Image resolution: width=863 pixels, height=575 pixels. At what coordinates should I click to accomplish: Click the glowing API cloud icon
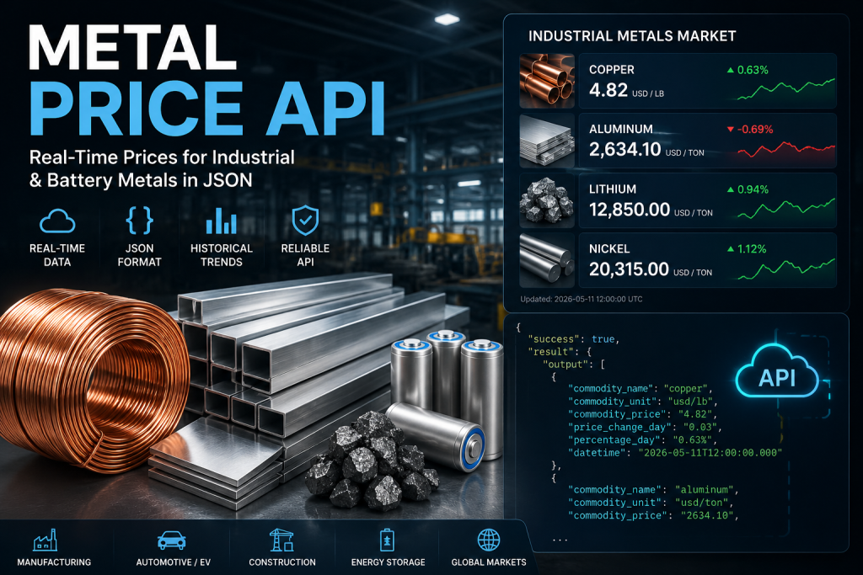pyautogui.click(x=776, y=371)
